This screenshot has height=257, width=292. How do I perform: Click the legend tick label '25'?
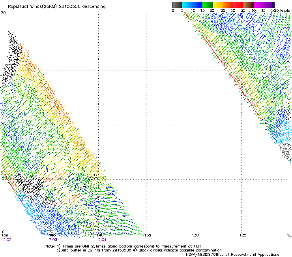click(x=223, y=11)
